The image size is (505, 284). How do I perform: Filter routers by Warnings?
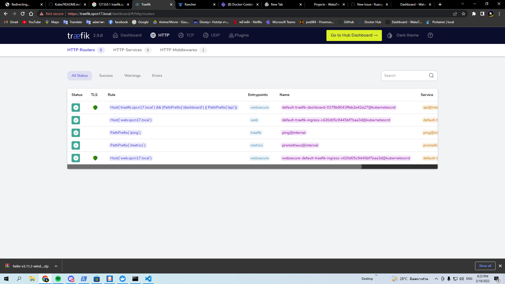coord(133,76)
